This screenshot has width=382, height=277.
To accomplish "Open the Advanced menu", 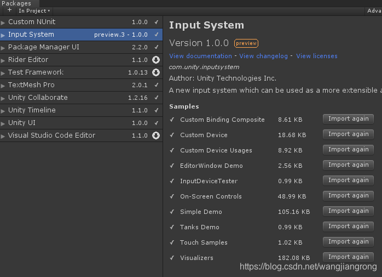I will tap(374, 11).
